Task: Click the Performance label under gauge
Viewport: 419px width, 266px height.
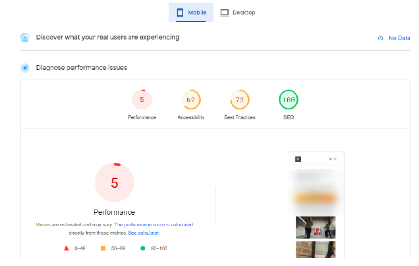Action: click(x=142, y=117)
